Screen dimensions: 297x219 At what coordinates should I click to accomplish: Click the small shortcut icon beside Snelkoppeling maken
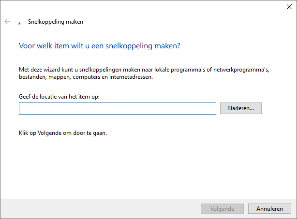[x=19, y=23]
